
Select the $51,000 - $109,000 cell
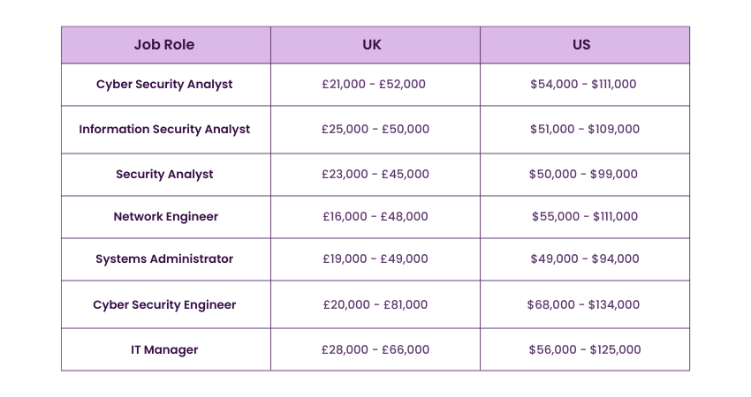tap(584, 129)
